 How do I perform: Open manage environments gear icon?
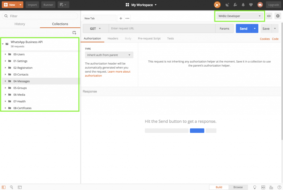coord(278,16)
